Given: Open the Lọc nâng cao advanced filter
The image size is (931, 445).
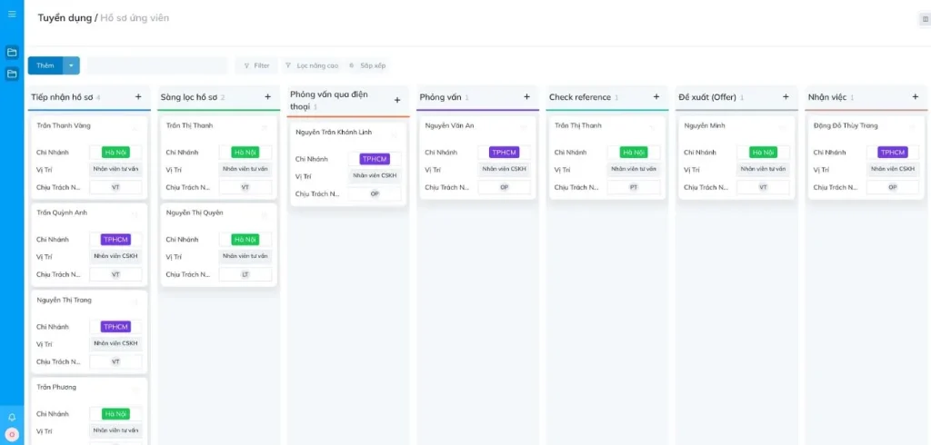Looking at the screenshot, I should 312,65.
